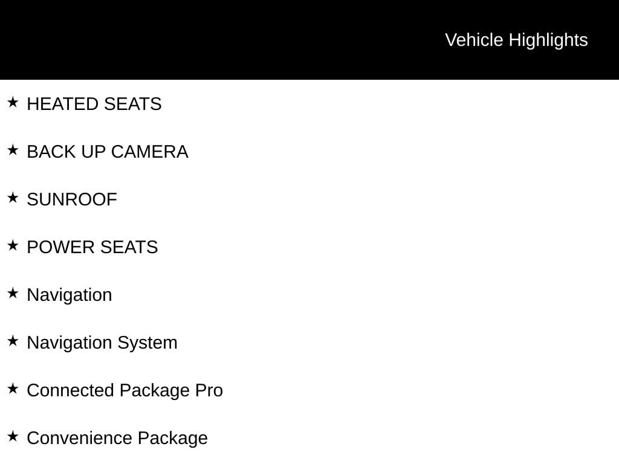Click the Convenience Package label

click(x=117, y=438)
